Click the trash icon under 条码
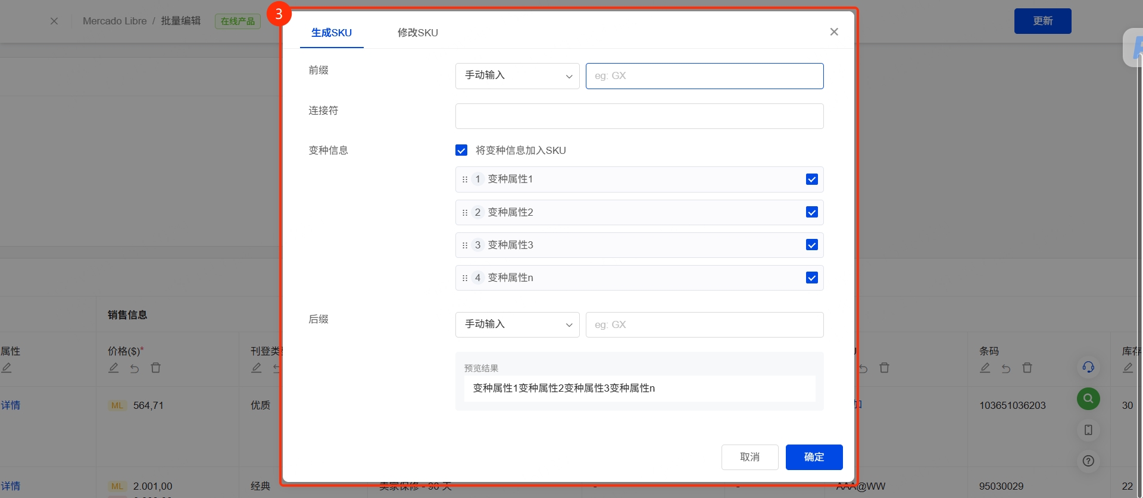 tap(1028, 368)
